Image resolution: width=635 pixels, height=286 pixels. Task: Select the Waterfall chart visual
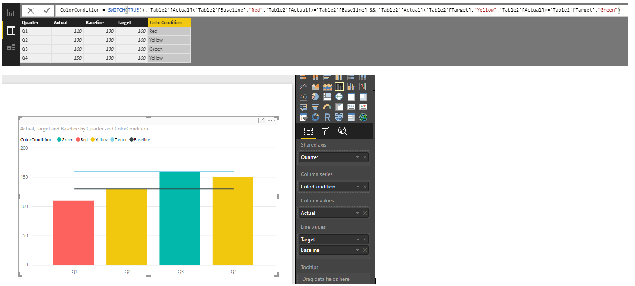tap(363, 87)
